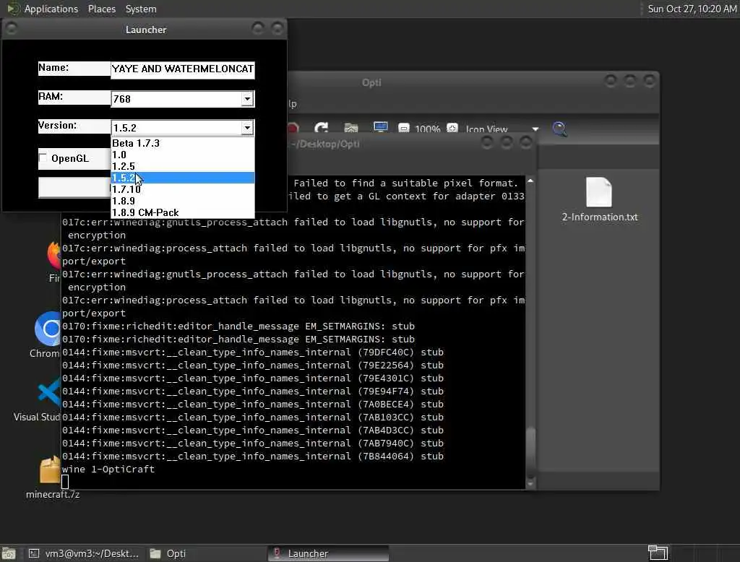This screenshot has width=740, height=562.
Task: Click the search magnifier icon in Opti window
Action: point(560,129)
